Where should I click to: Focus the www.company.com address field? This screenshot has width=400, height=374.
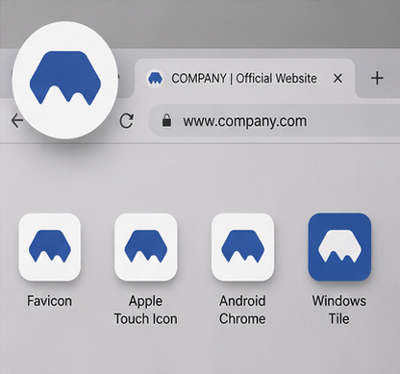pos(274,121)
